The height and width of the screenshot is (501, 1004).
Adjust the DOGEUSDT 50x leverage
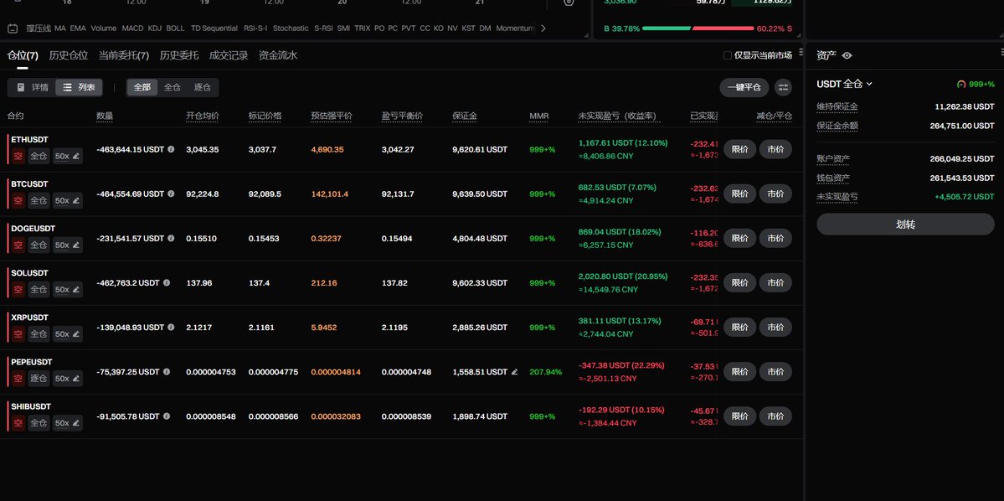67,245
